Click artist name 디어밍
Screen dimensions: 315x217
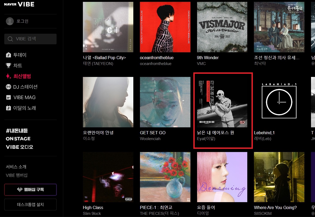[203, 214]
